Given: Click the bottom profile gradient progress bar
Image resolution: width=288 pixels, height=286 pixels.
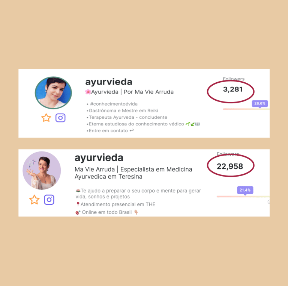Looking at the screenshot, I should [x=243, y=197].
